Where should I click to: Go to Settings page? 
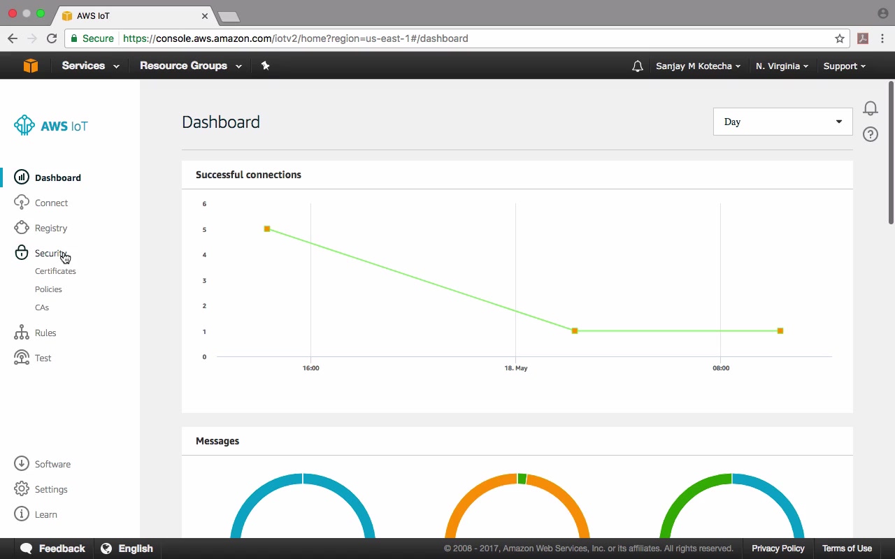[x=51, y=489]
